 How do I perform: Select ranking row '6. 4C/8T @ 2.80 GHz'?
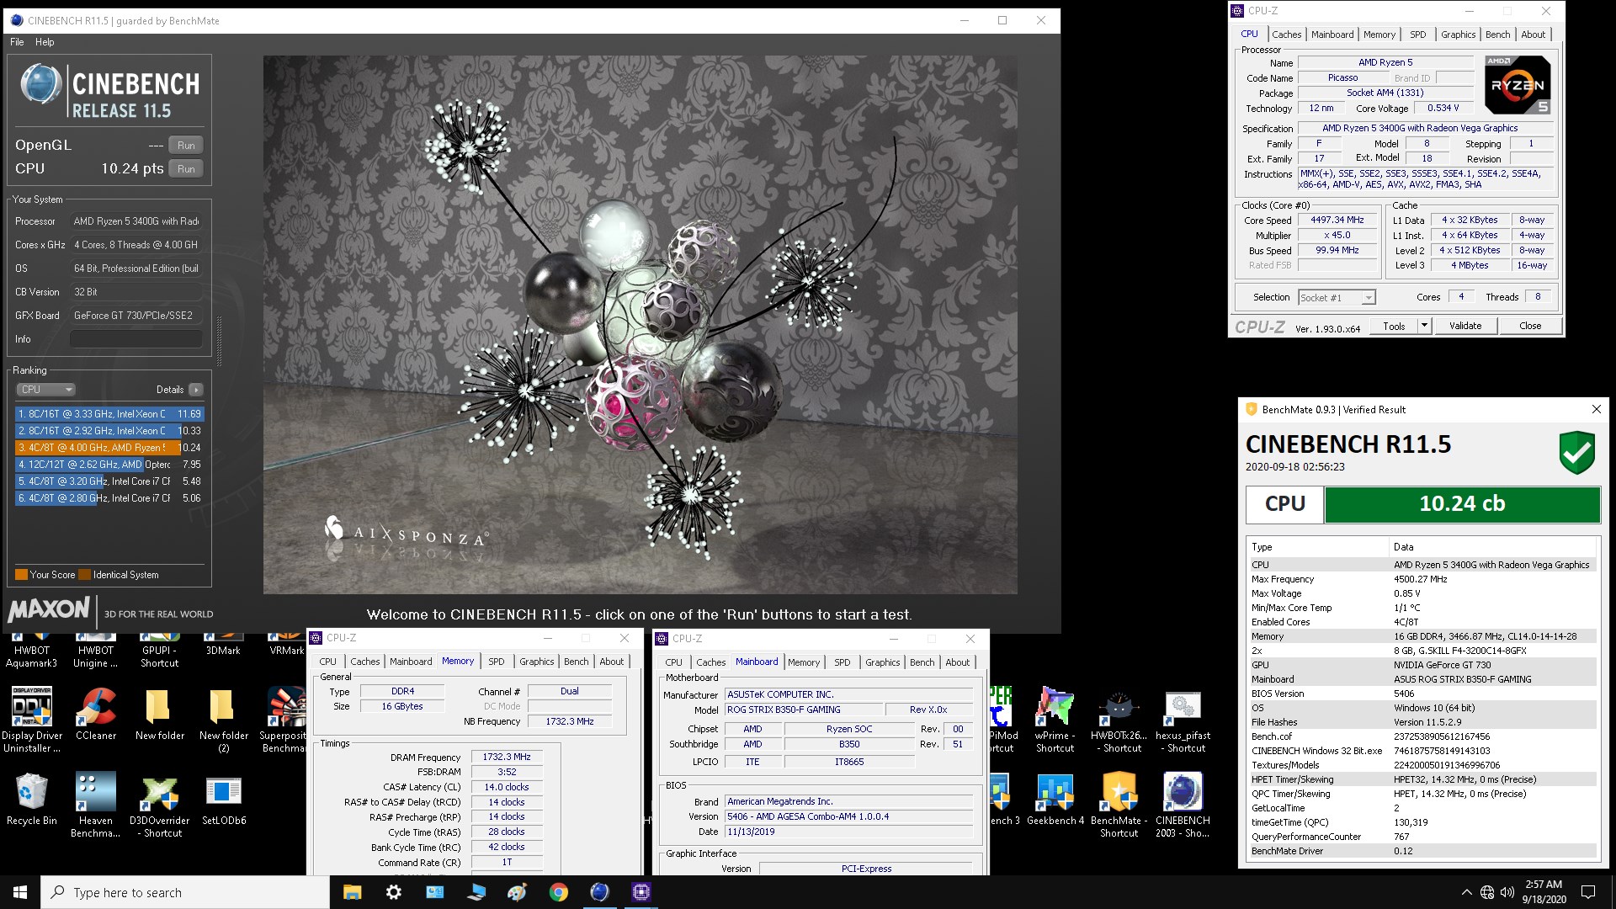[109, 498]
